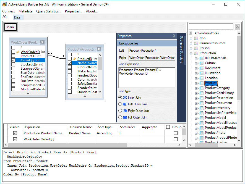Image resolution: width=245 pixels, height=184 pixels.
Task: Open the About menu item
Action: (x=92, y=11)
